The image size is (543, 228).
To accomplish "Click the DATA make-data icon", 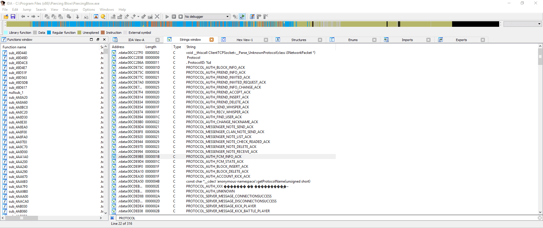I will tap(120, 17).
